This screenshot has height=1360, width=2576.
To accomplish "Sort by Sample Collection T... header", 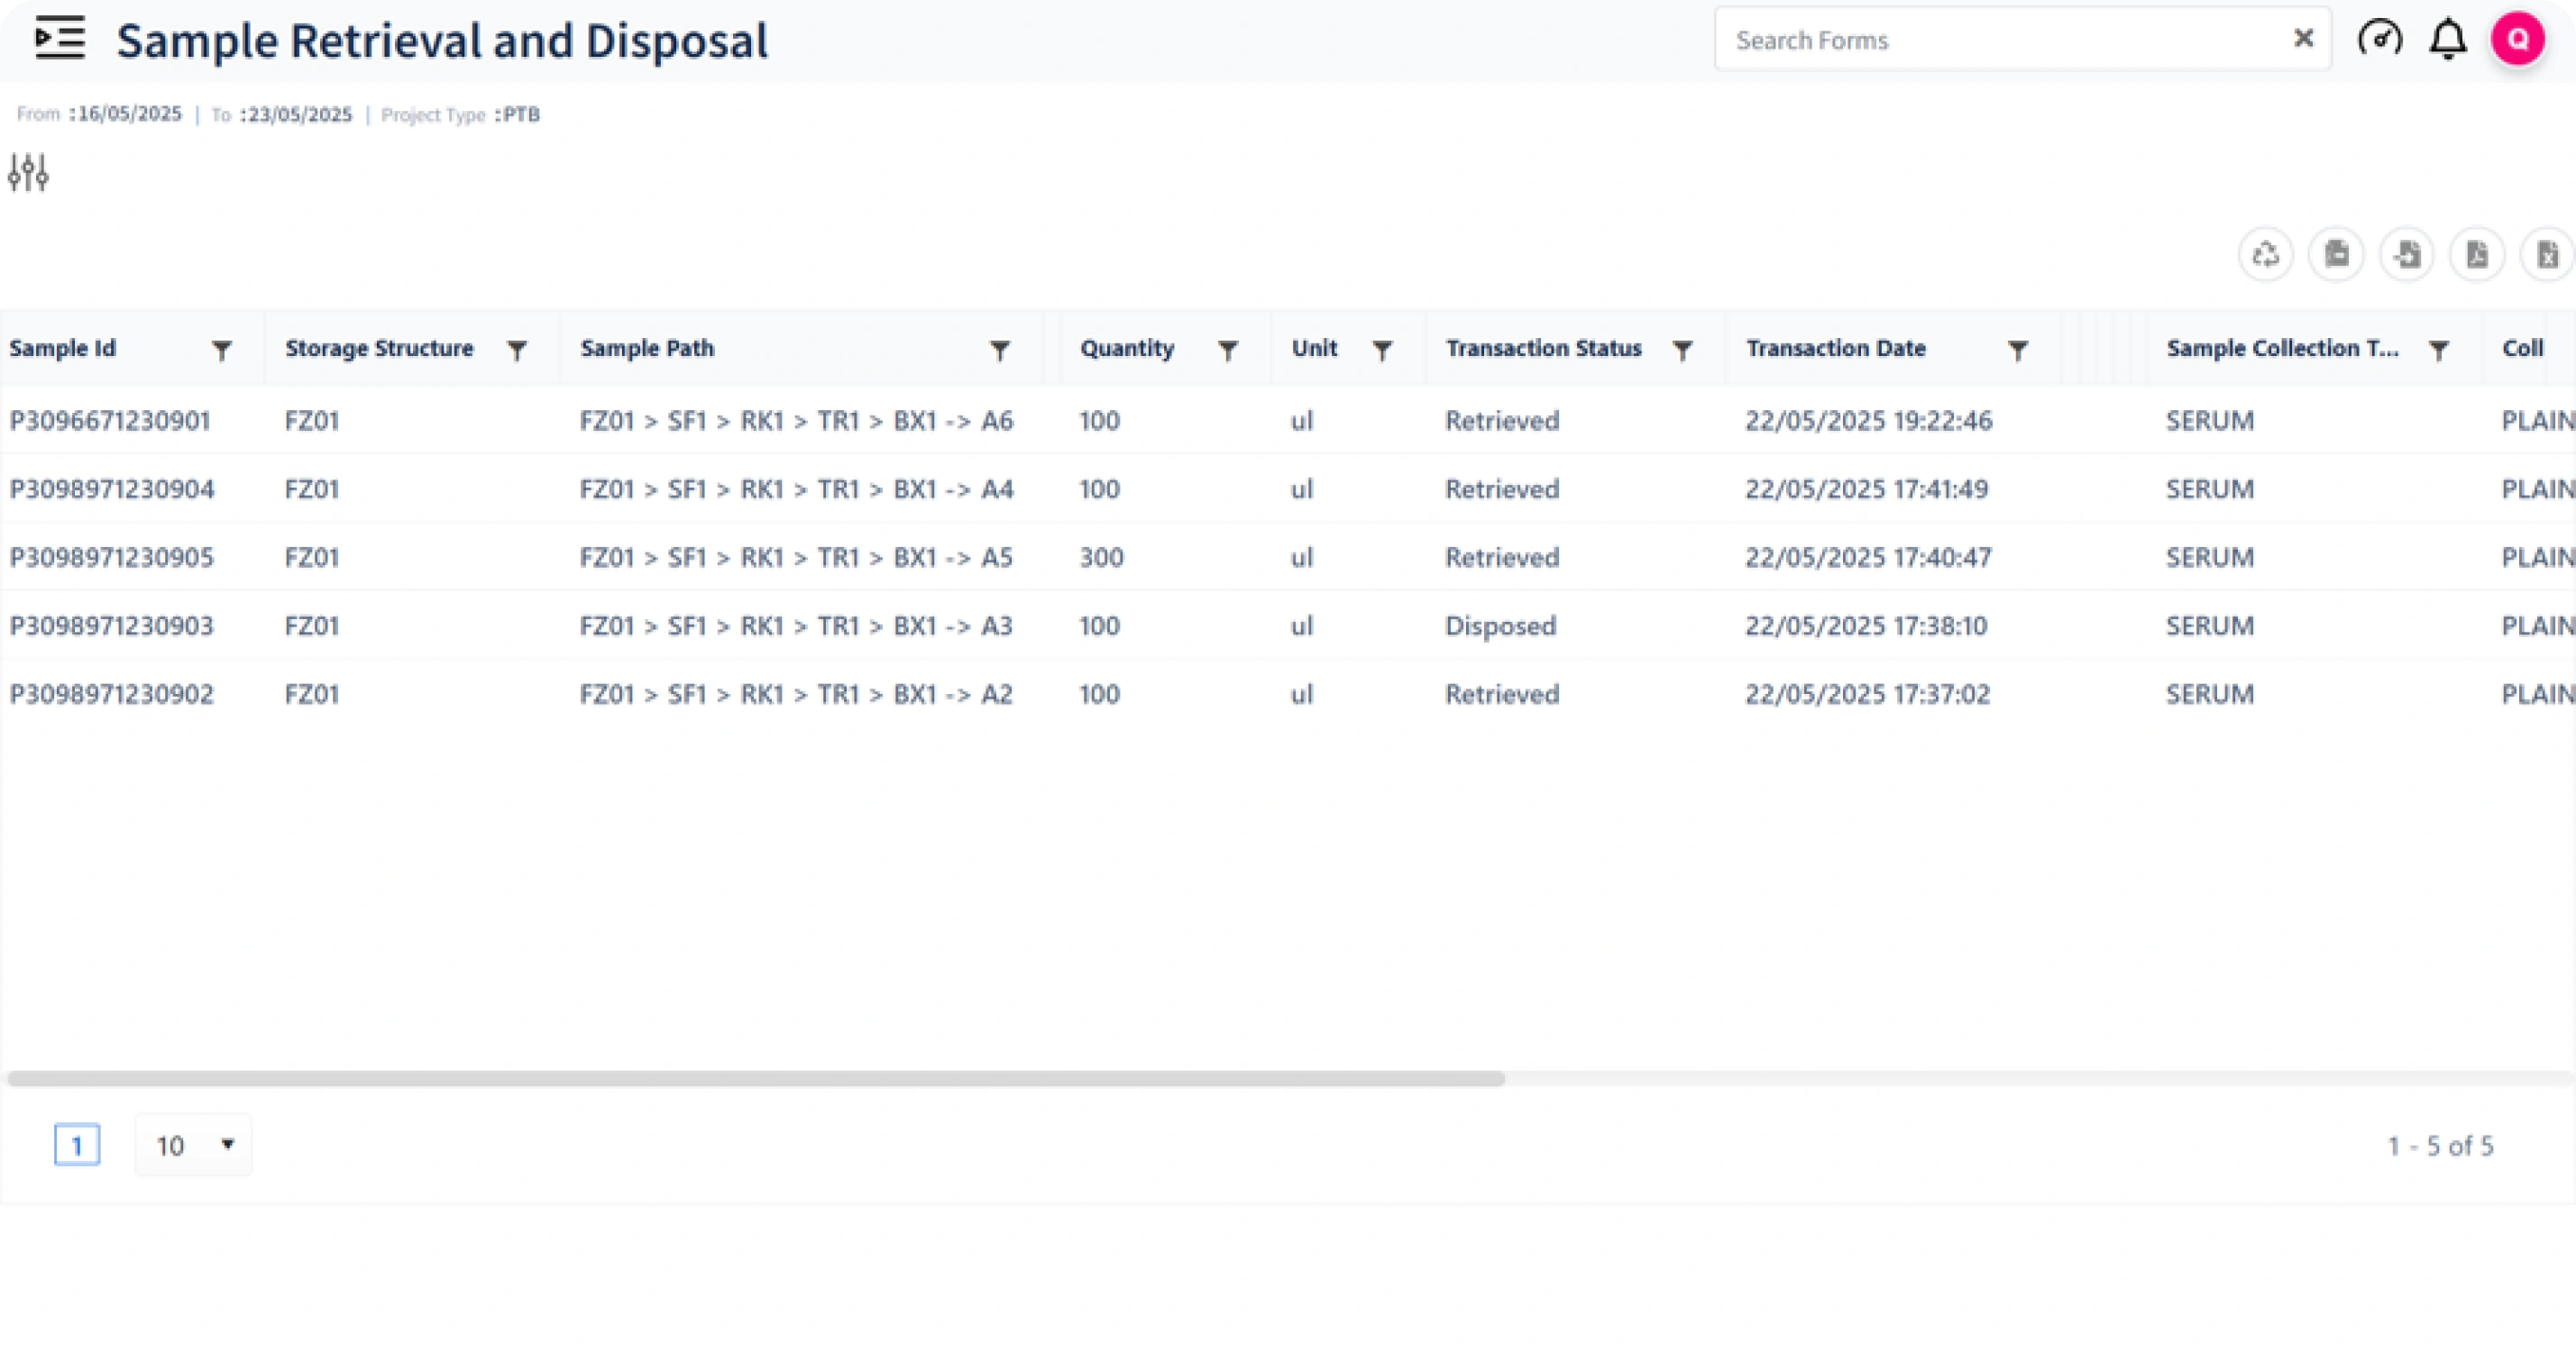I will 2282,348.
